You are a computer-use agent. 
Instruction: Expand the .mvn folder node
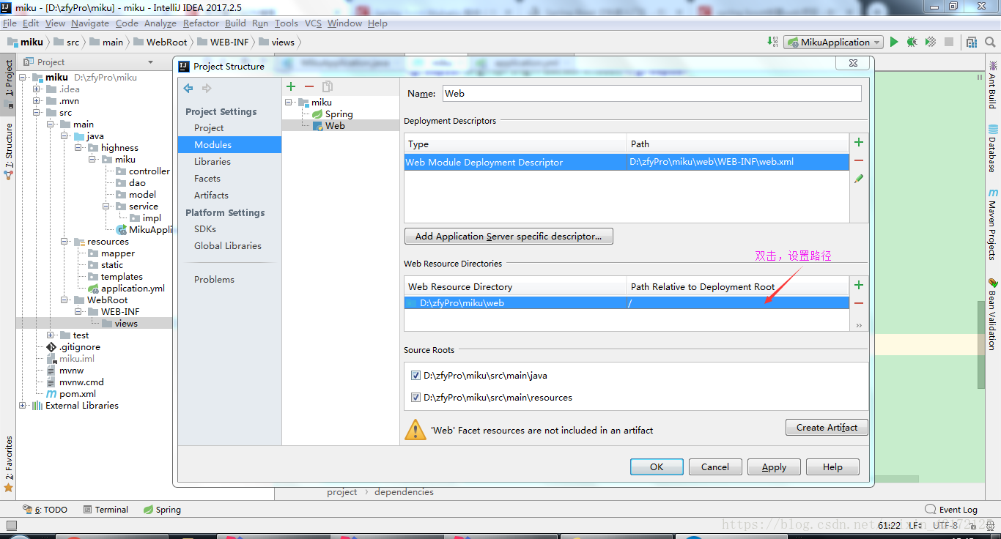(x=37, y=101)
